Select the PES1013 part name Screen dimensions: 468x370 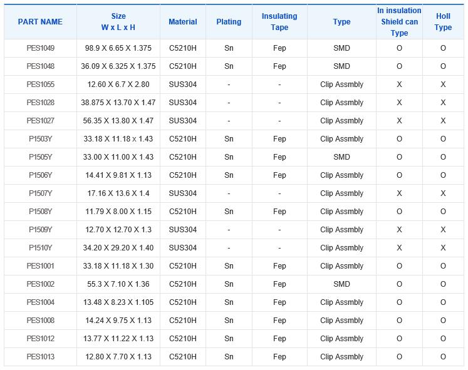40,357
